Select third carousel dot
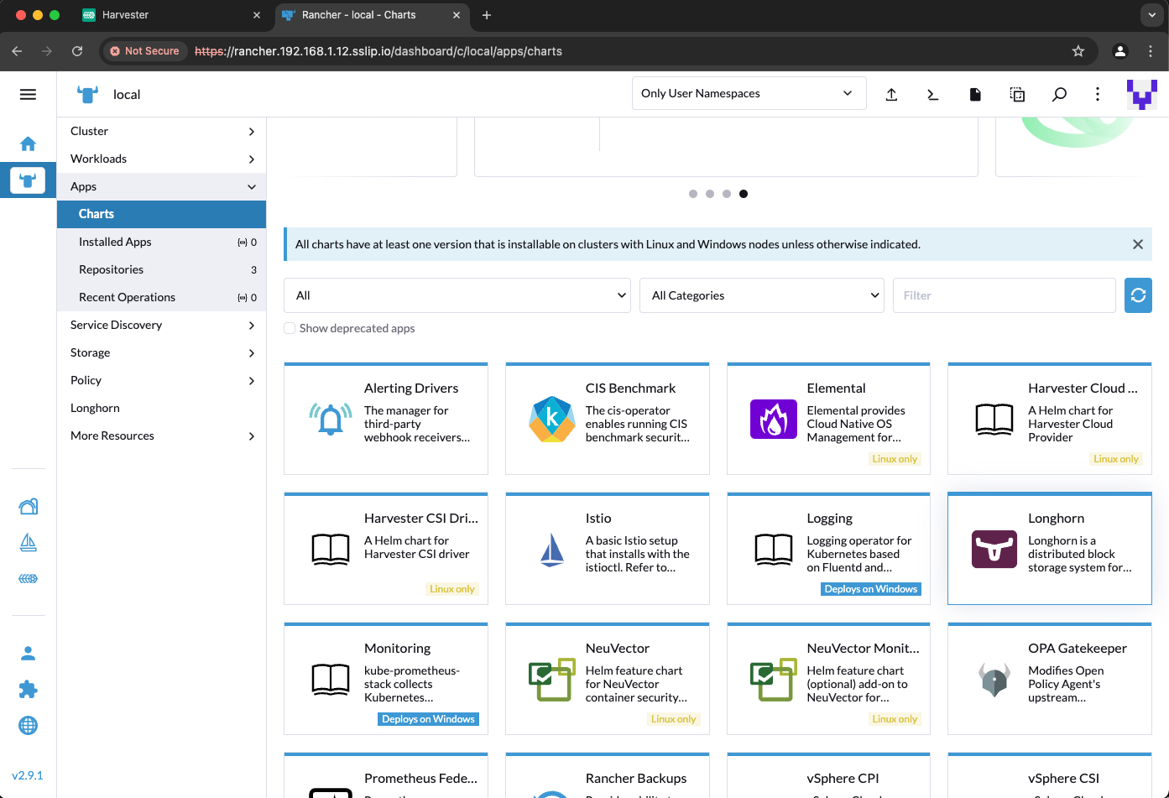Screen dimensions: 1169x798 click(727, 194)
